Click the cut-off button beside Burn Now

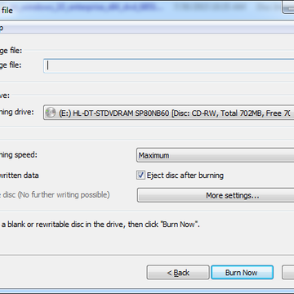(x=288, y=273)
